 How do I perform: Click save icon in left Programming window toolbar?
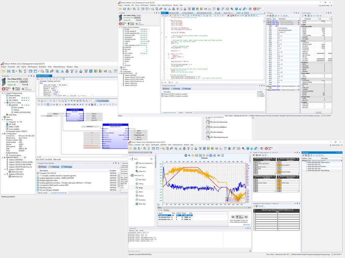tap(9, 71)
